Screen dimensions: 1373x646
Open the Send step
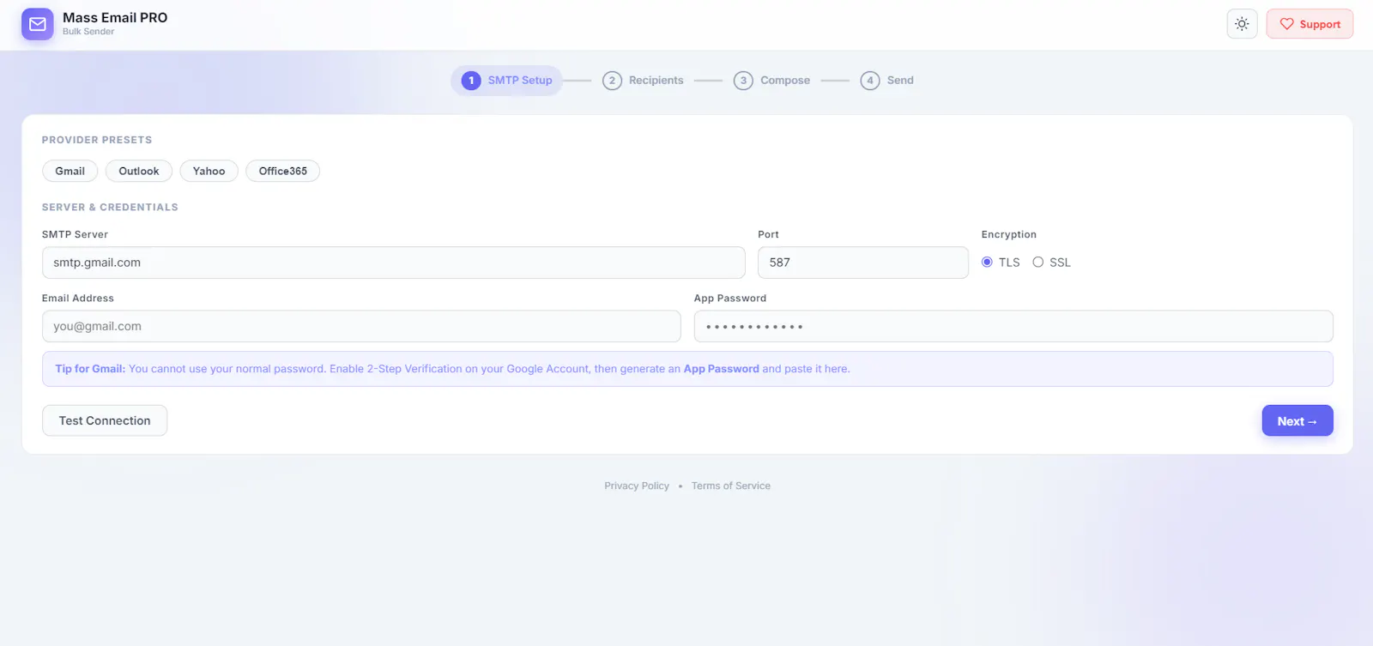887,81
